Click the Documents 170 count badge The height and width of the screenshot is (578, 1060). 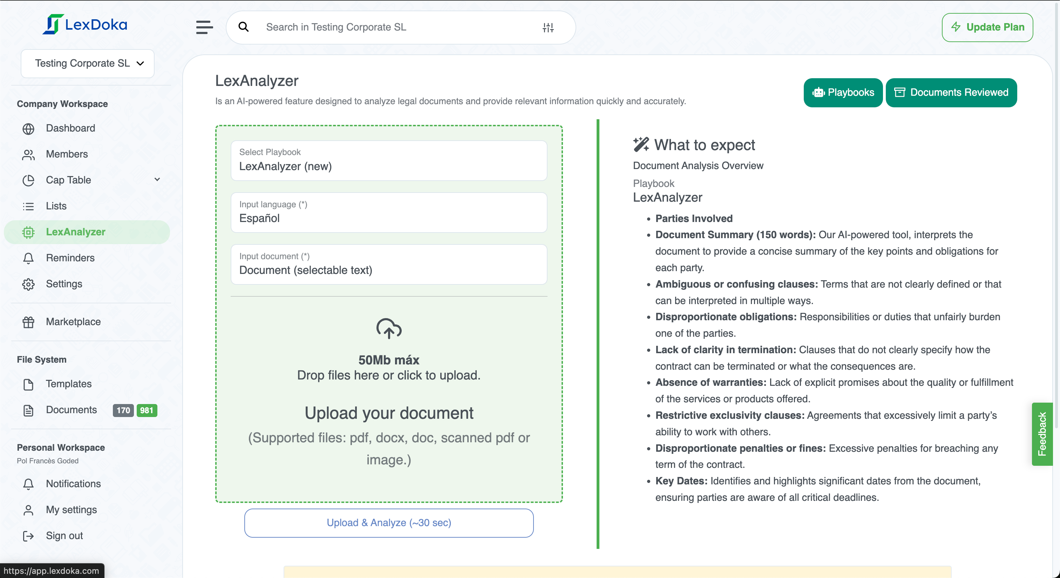123,410
